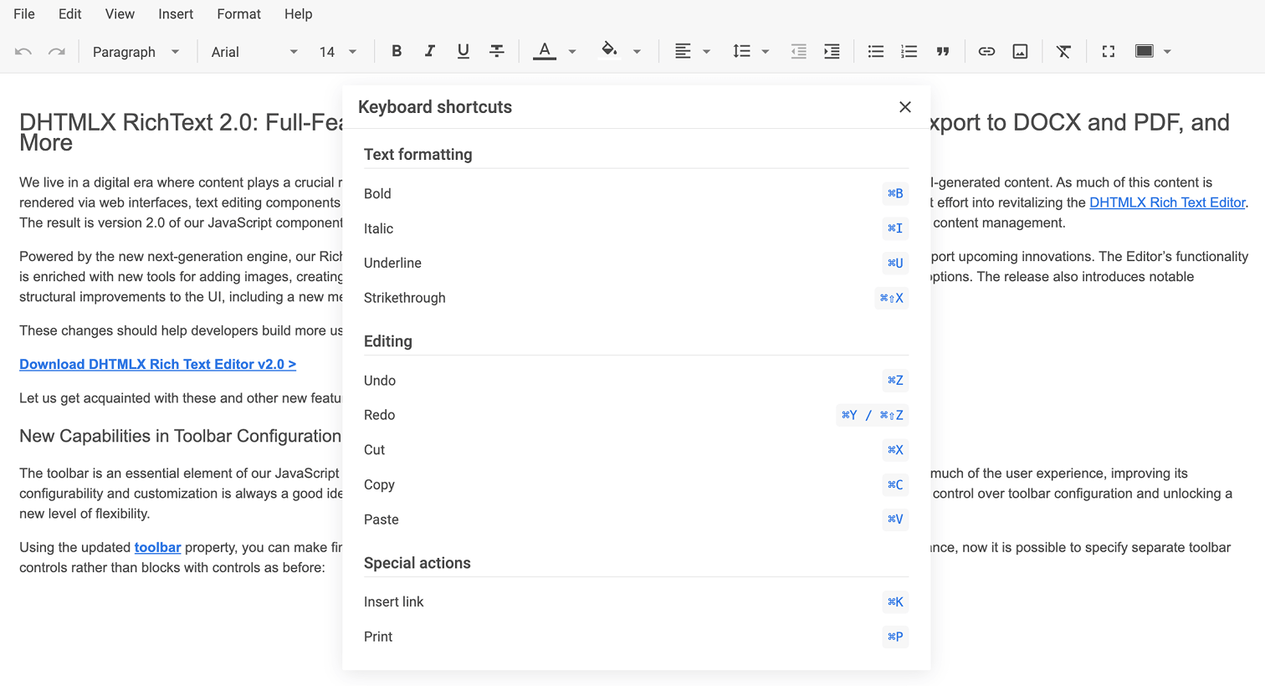Click the layout mode icon
This screenshot has width=1265, height=686.
pyautogui.click(x=1145, y=51)
